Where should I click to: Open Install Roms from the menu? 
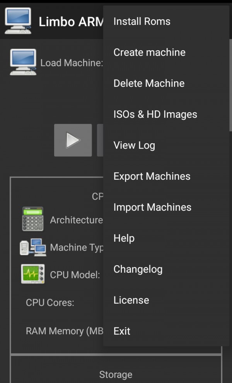tap(166, 22)
